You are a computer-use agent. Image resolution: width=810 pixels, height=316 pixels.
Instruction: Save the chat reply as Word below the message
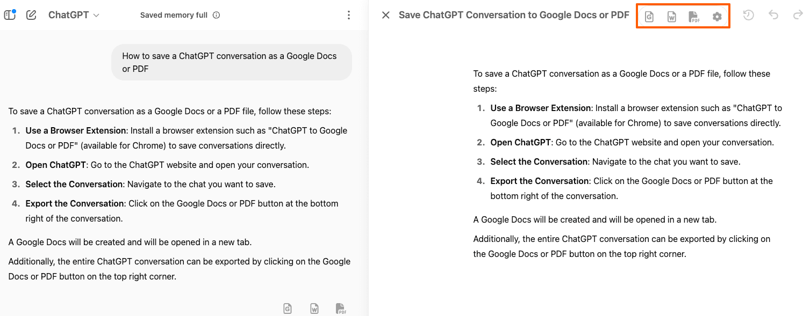click(314, 308)
